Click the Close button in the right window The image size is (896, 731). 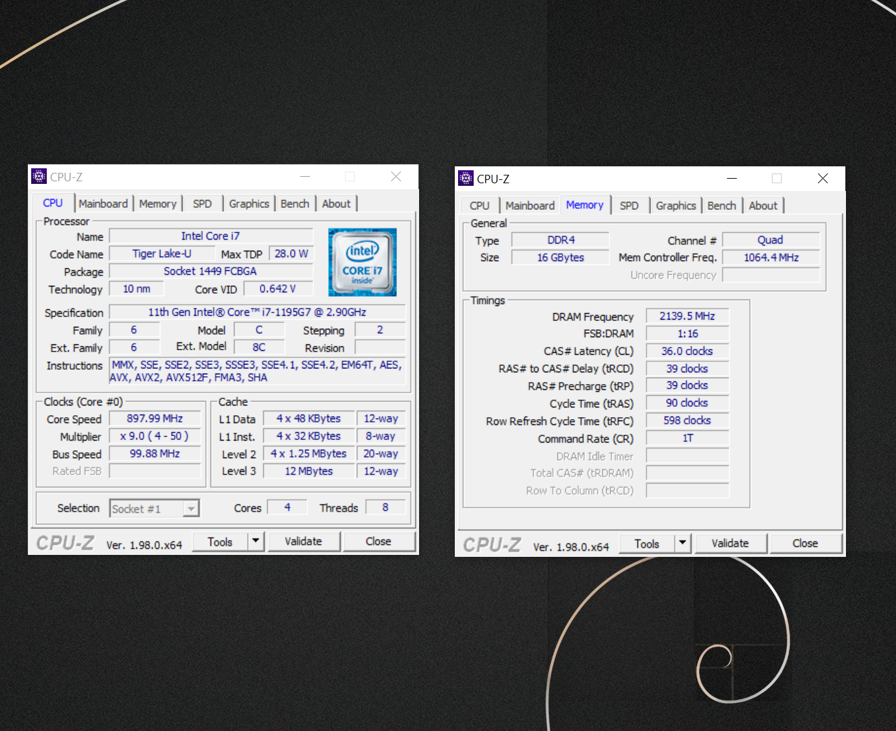[x=805, y=543]
